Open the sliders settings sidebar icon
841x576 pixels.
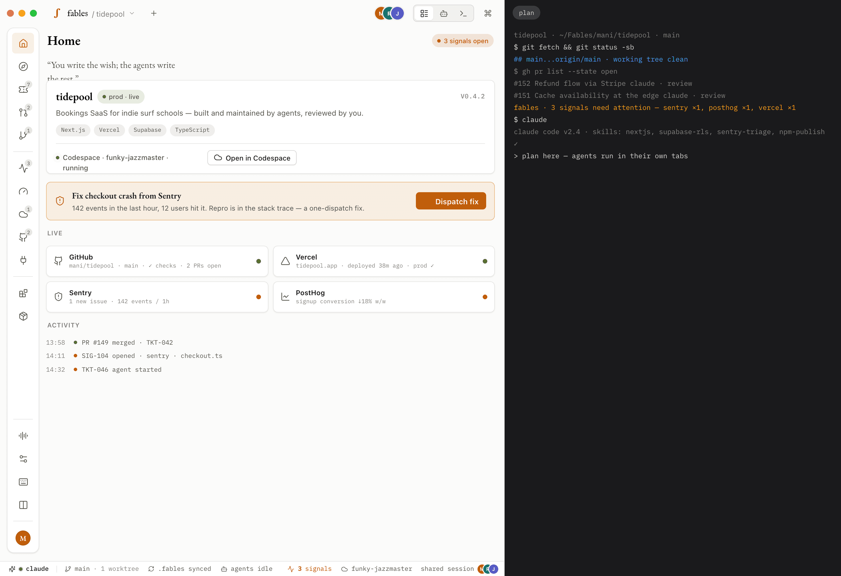[x=23, y=459]
